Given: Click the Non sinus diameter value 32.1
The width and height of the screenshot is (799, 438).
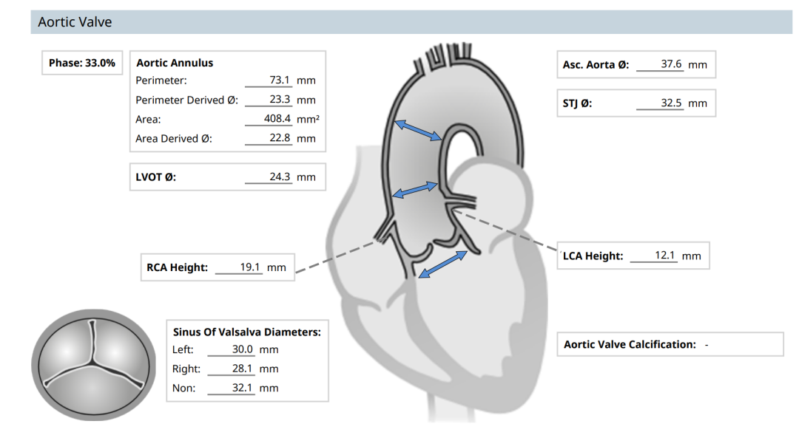Looking at the screenshot, I should tap(232, 389).
